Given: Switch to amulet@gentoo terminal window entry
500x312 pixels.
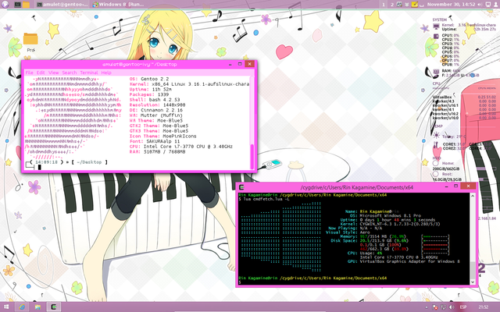Looking at the screenshot, I should (x=62, y=5).
